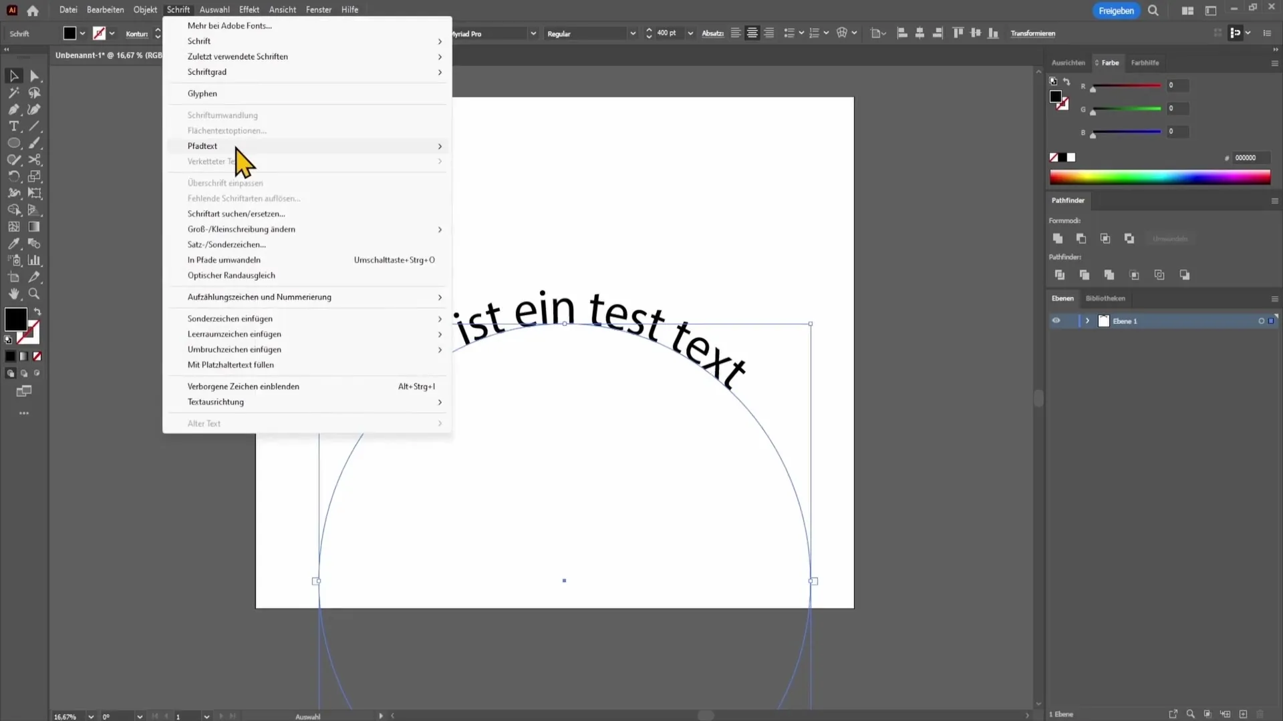The image size is (1283, 721).
Task: Click the Freigeben button
Action: [x=1116, y=11]
